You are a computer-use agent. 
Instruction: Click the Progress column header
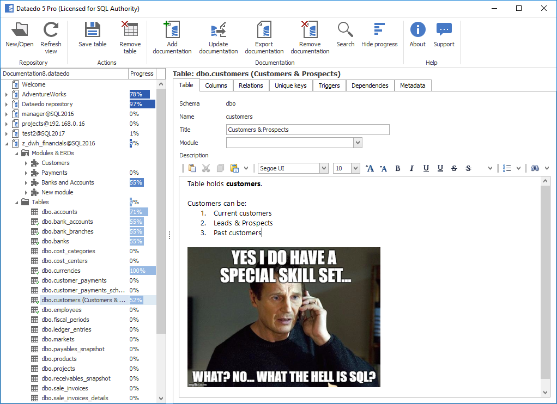click(x=142, y=74)
